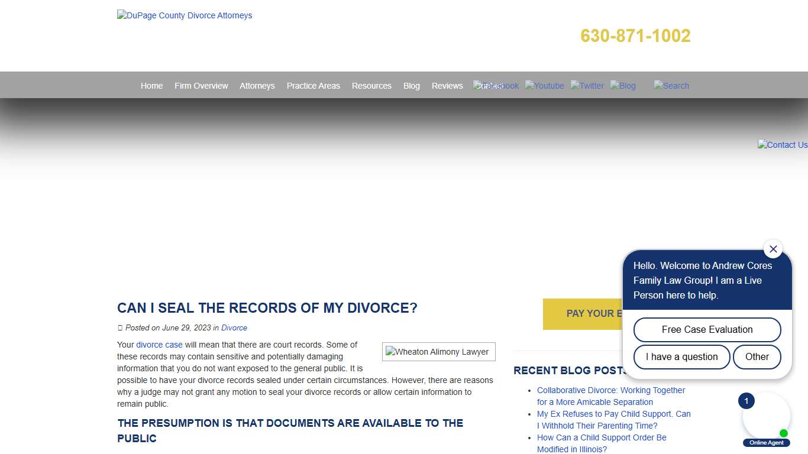Expand the Attorneys menu

(257, 85)
